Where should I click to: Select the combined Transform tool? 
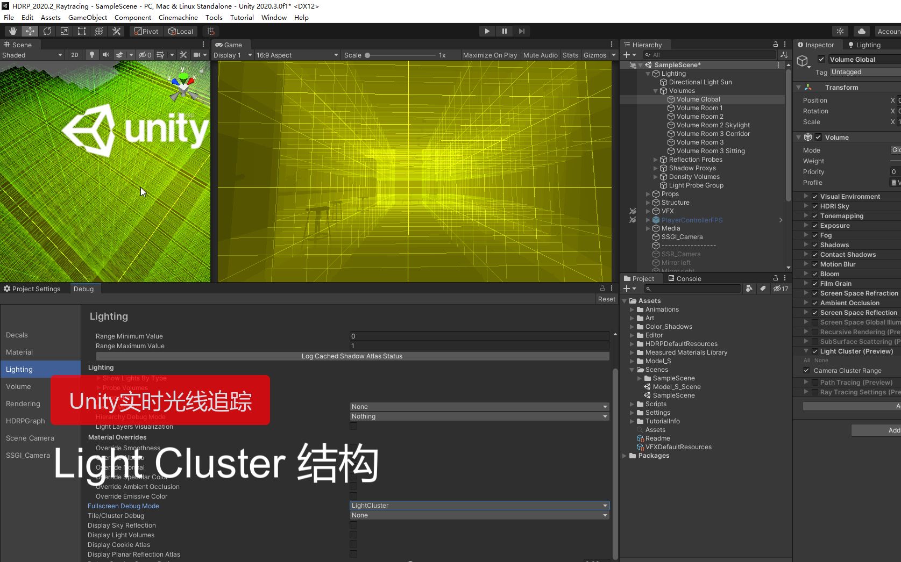[x=99, y=31]
